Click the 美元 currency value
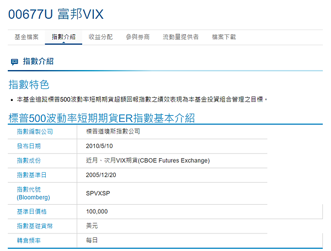331x251 pixels. point(92,226)
